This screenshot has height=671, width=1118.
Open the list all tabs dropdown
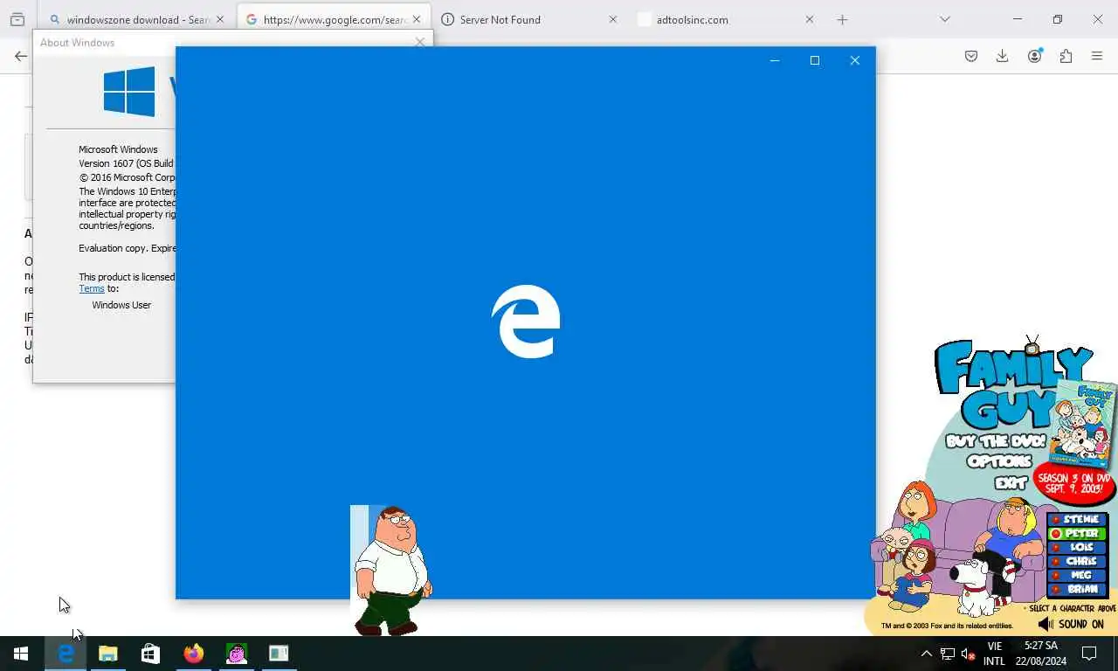tap(944, 19)
